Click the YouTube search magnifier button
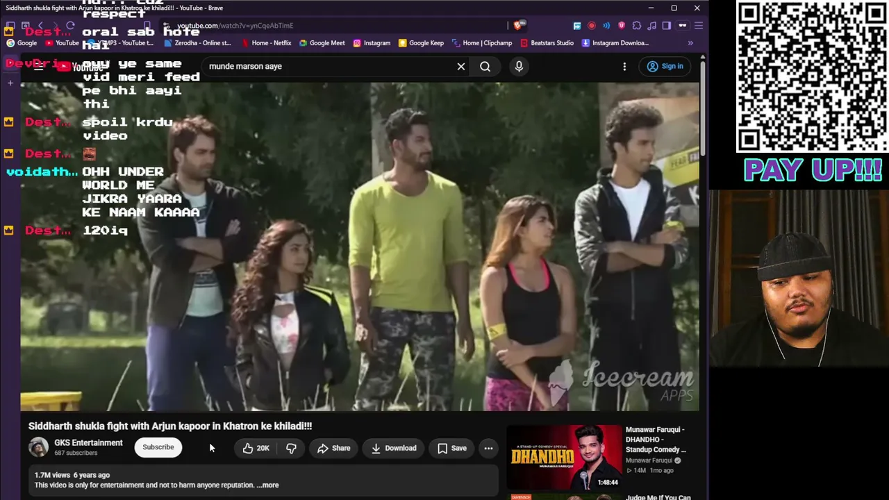 click(x=485, y=67)
